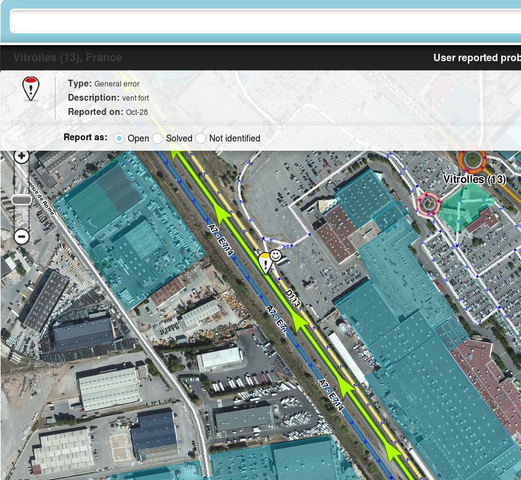The height and width of the screenshot is (480, 521).
Task: Click the Vitrolles (13), France location title
Action: click(68, 58)
